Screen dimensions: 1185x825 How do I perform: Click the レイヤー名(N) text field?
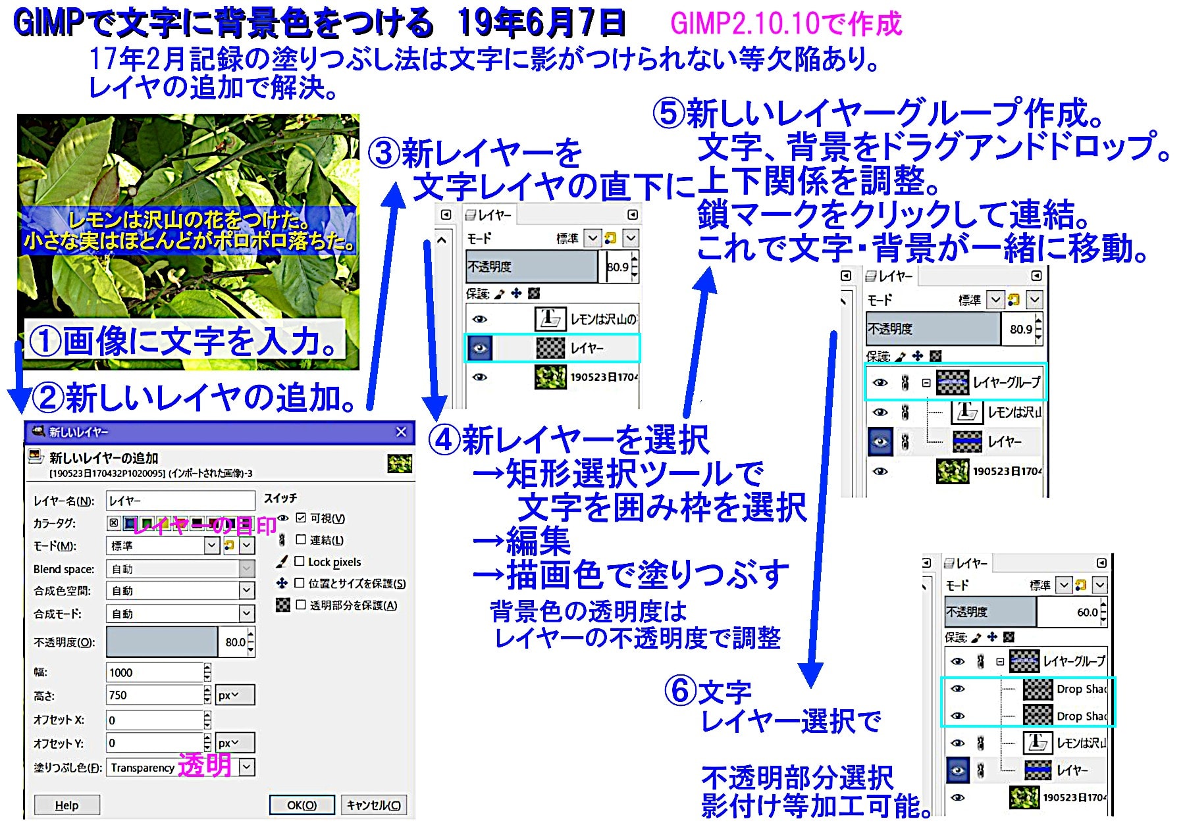tap(180, 501)
